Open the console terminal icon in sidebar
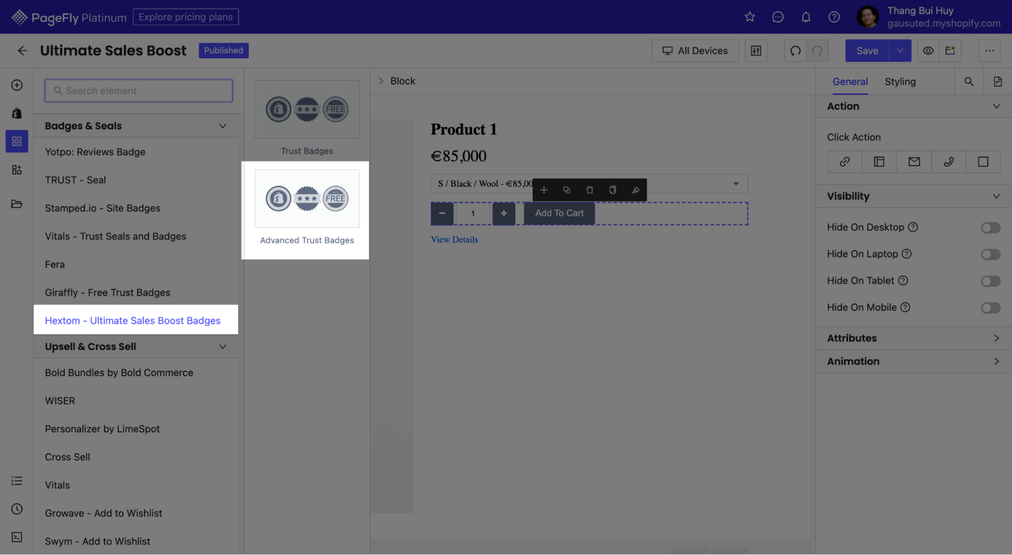The height and width of the screenshot is (555, 1012). 17,537
